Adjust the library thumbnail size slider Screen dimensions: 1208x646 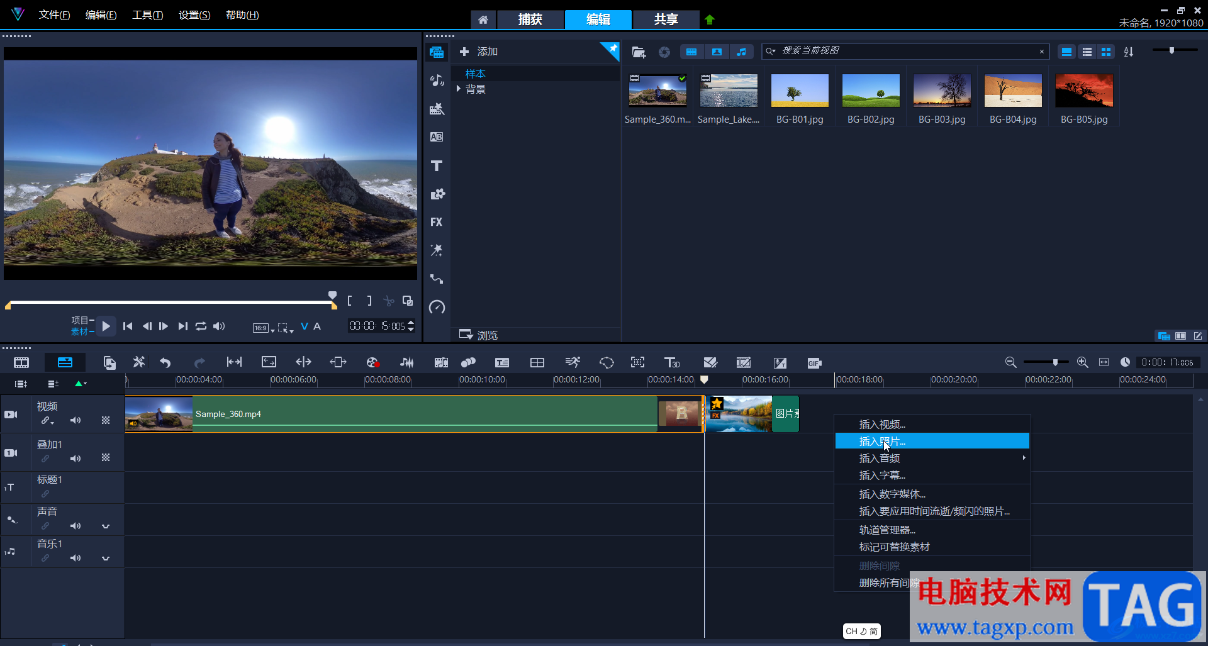point(1172,50)
